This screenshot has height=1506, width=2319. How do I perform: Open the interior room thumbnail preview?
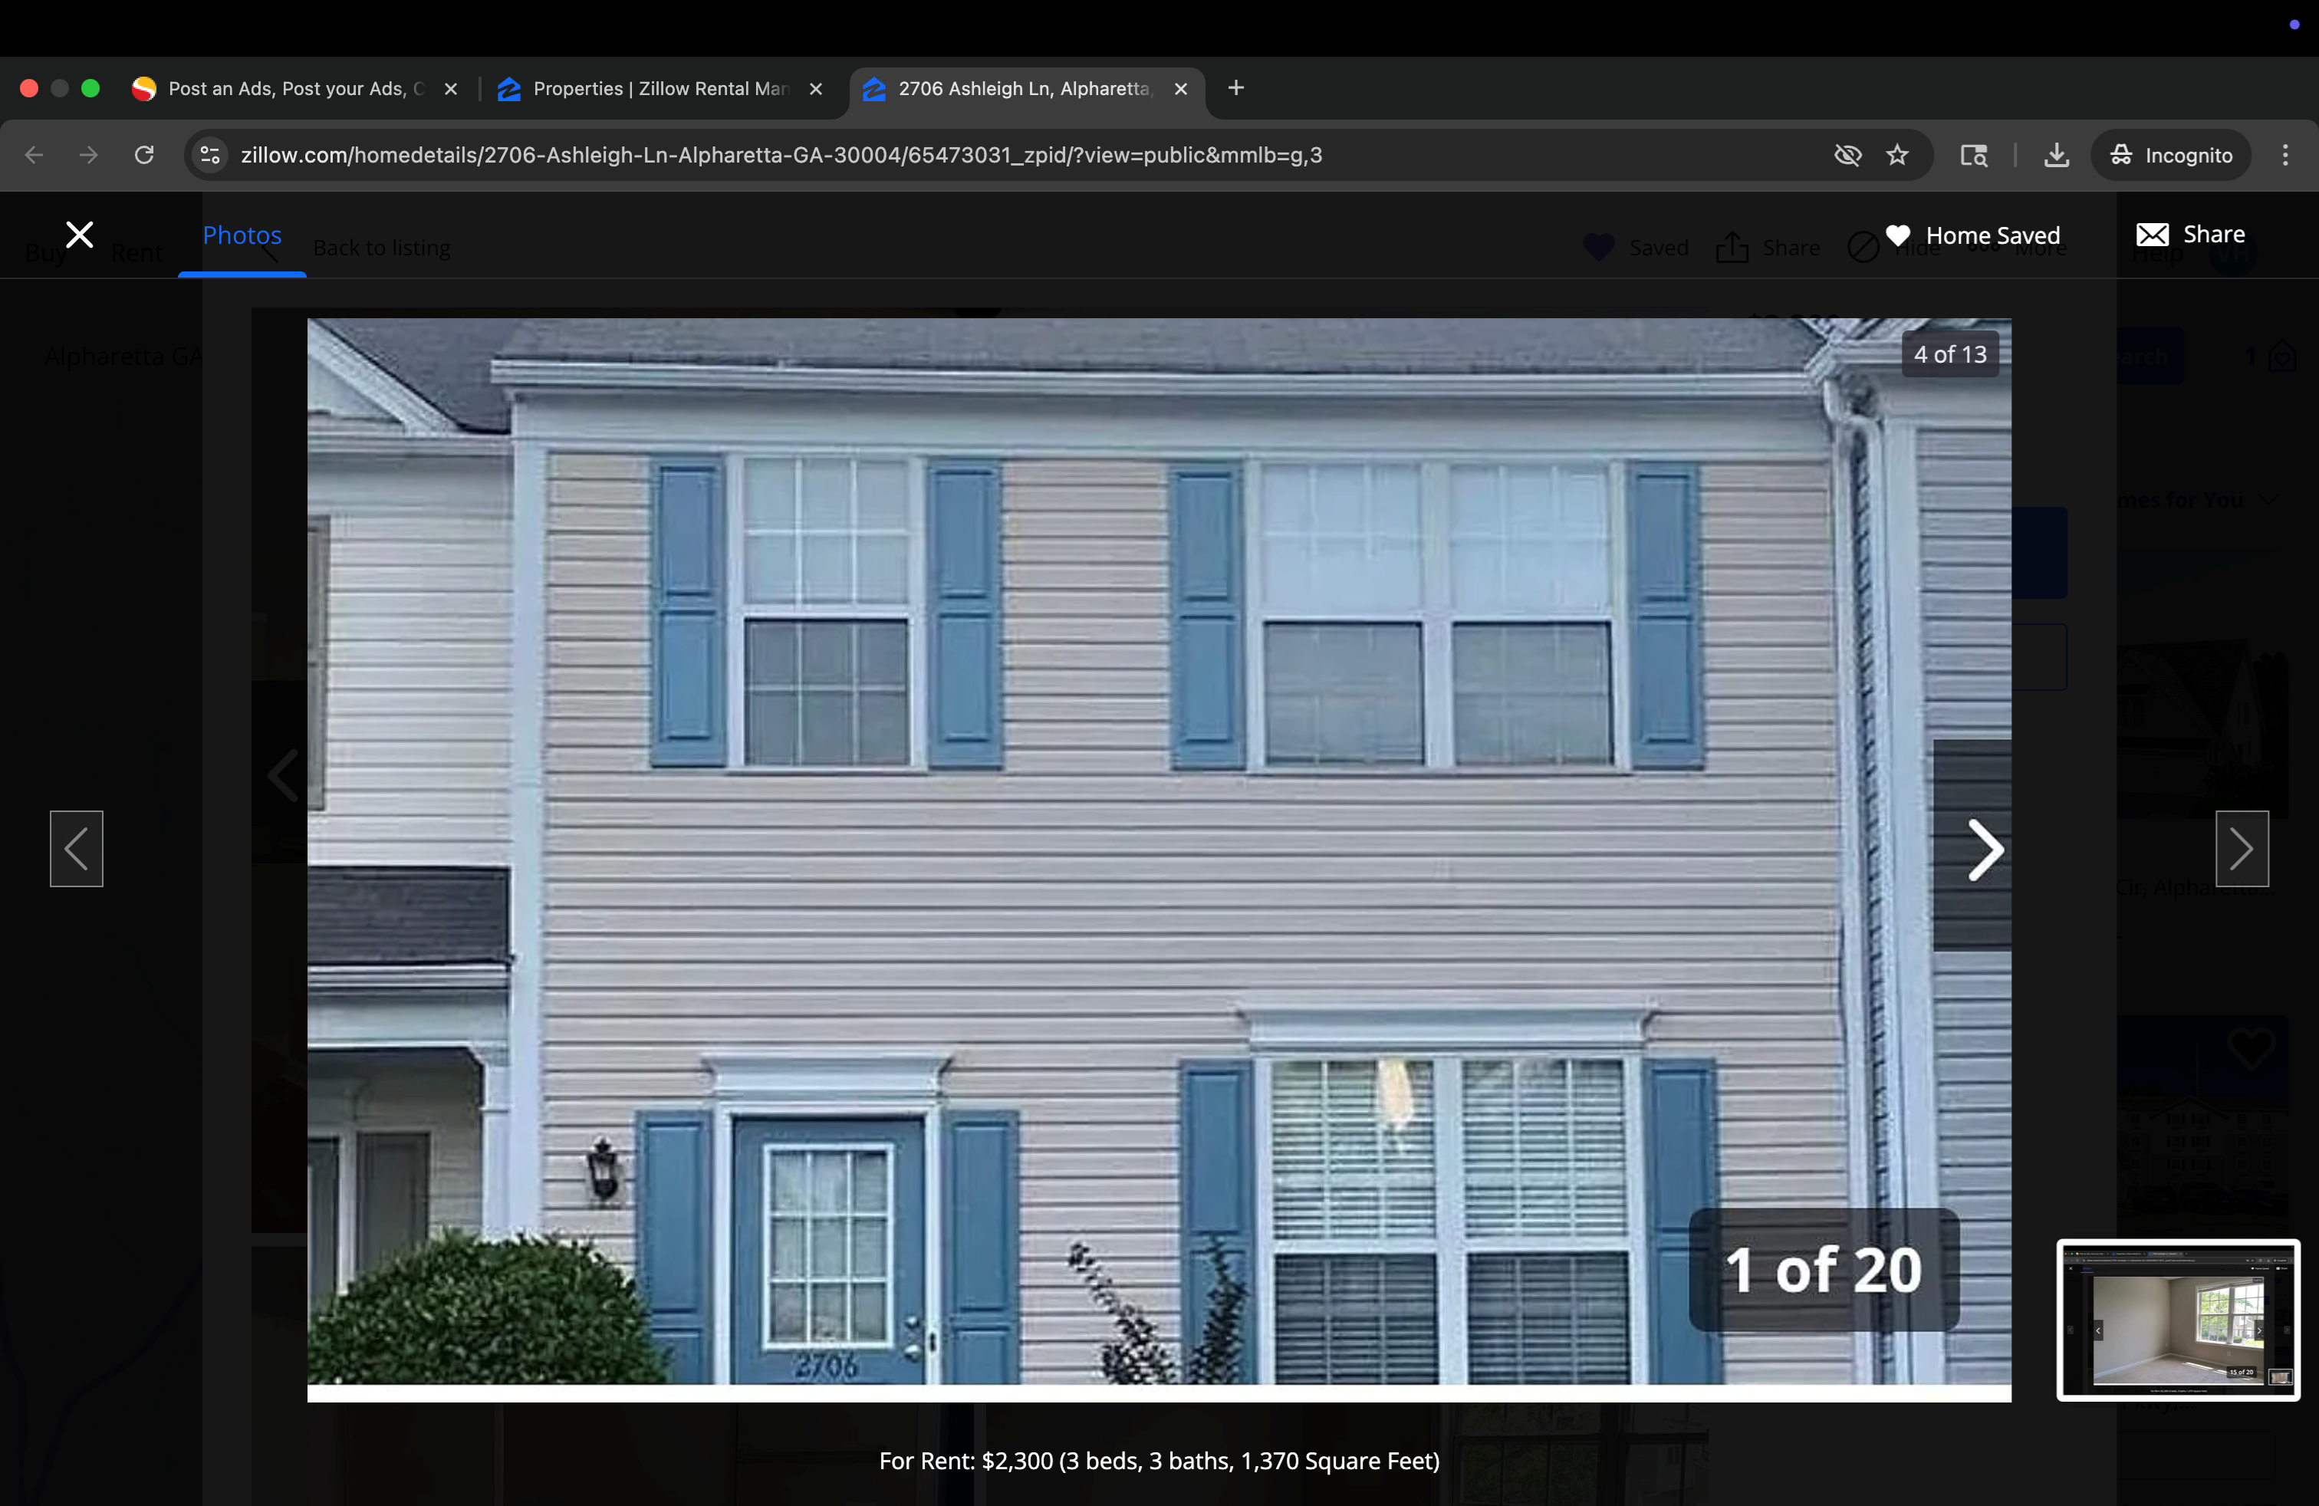[2178, 1320]
